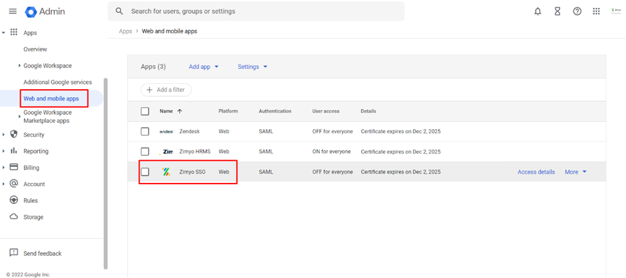Click the Storage cloud icon

[13, 217]
